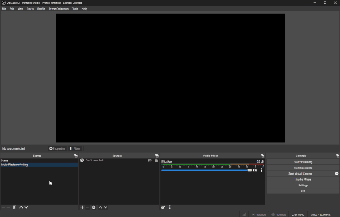Open advanced audio properties gears icon

tap(163, 207)
